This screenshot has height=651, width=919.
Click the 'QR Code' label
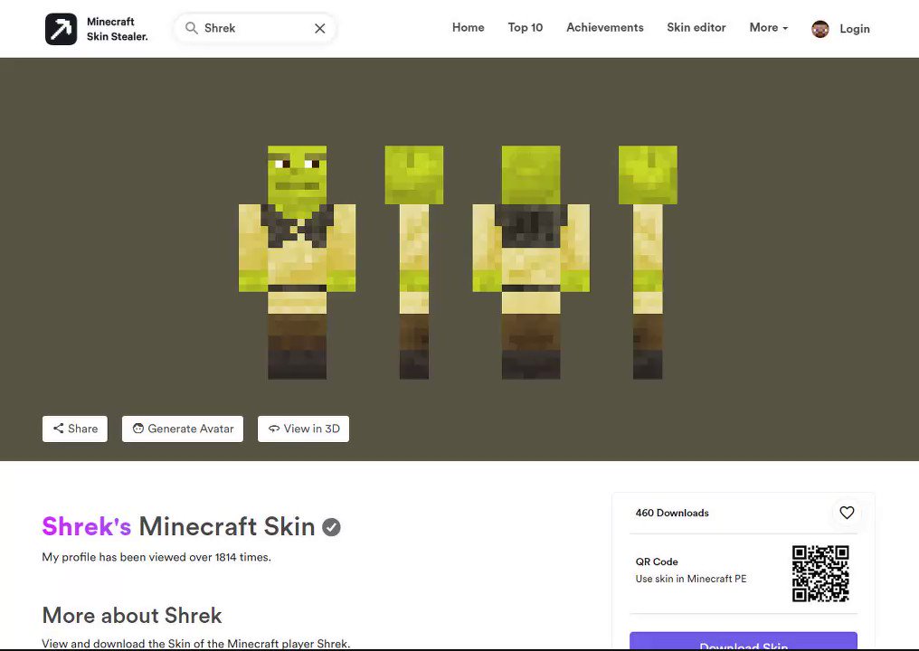[x=657, y=561]
